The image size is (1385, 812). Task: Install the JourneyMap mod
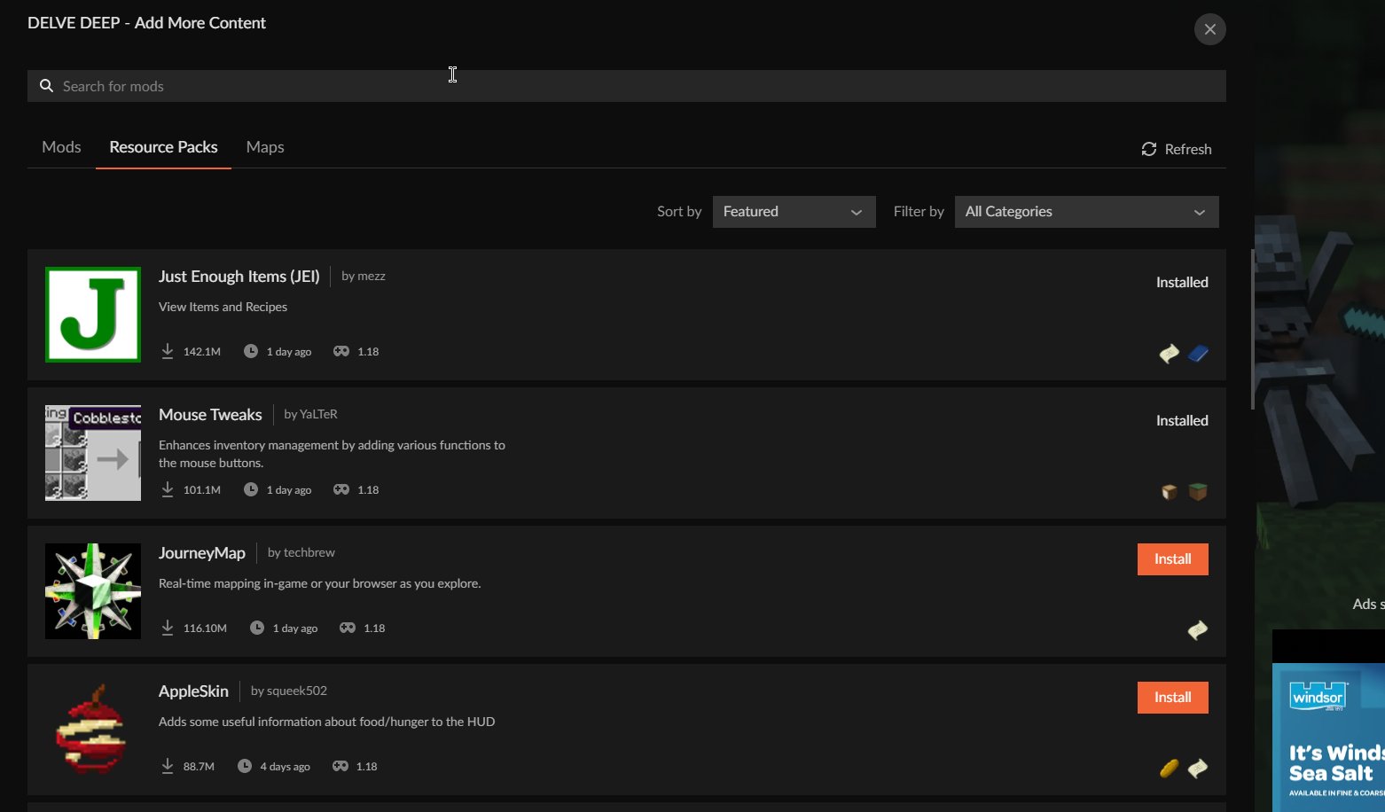click(x=1172, y=559)
